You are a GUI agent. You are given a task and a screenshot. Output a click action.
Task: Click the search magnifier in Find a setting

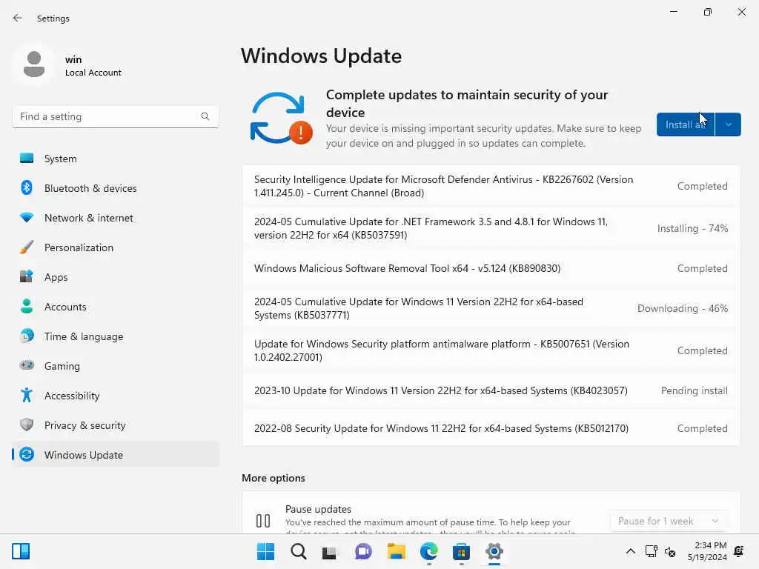click(205, 116)
